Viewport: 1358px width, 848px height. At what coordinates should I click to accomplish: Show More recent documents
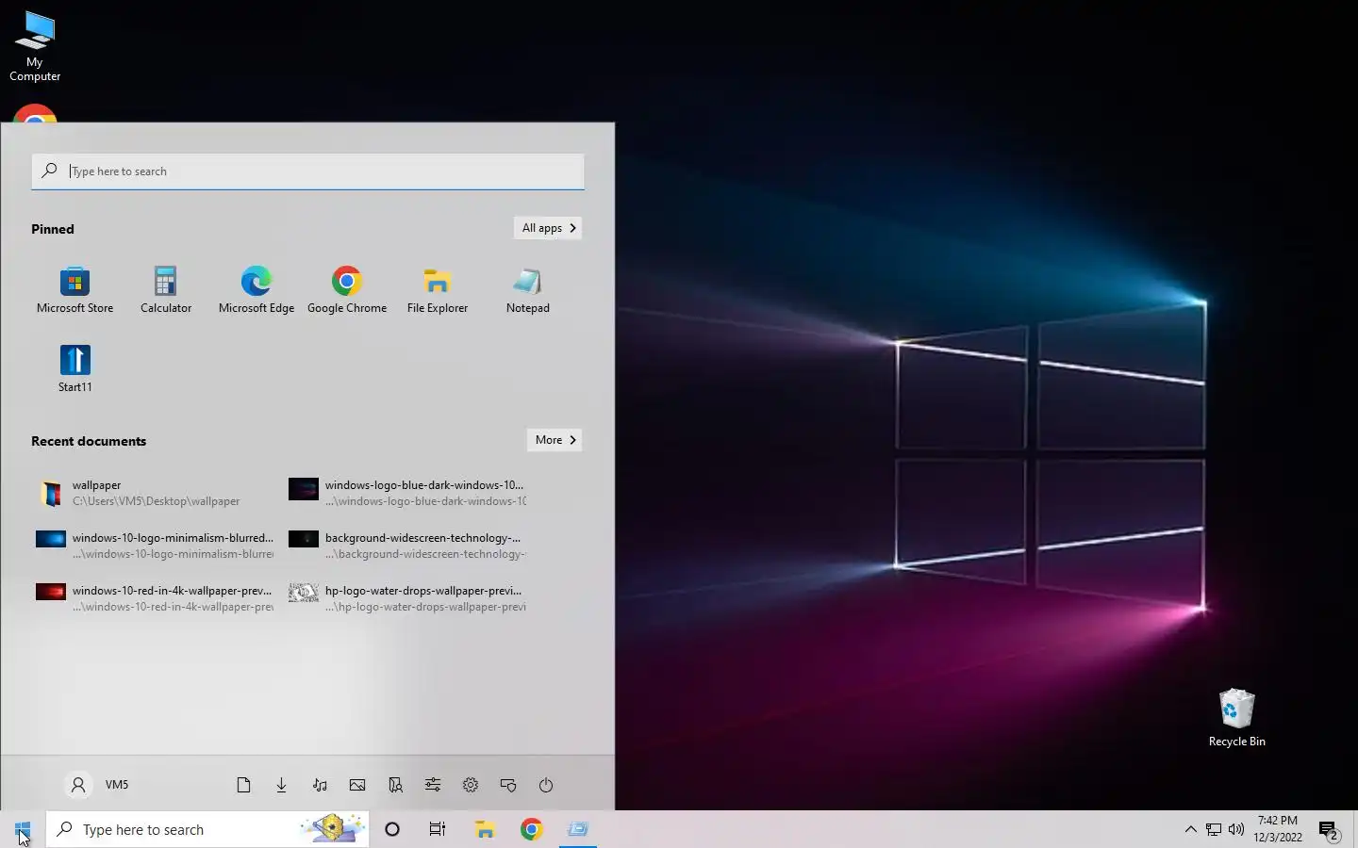coord(555,440)
